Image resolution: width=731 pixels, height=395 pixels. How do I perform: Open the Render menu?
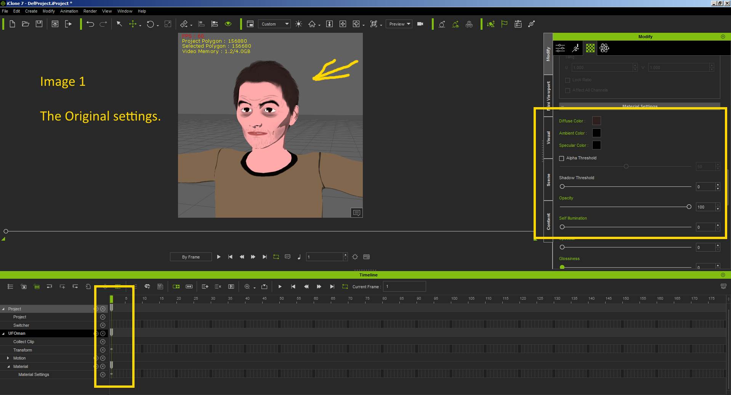pos(90,11)
